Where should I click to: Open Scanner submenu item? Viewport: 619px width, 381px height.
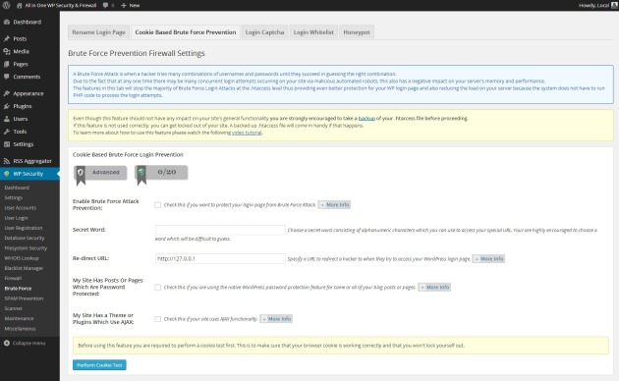(14, 308)
